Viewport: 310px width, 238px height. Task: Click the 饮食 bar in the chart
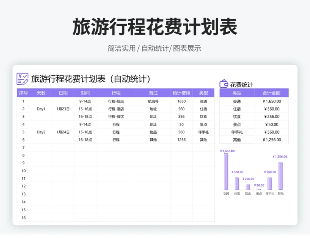(248, 187)
